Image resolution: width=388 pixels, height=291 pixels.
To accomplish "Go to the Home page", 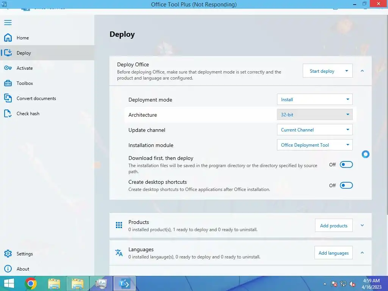I will [47, 38].
